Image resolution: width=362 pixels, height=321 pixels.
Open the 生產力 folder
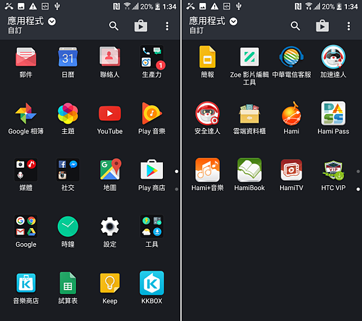tap(152, 57)
